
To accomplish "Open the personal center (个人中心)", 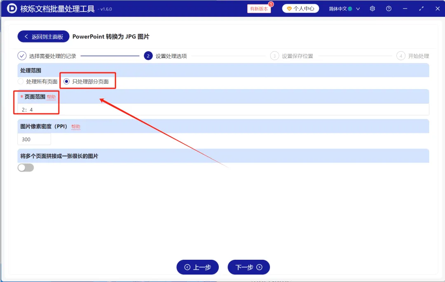I will coord(300,9).
